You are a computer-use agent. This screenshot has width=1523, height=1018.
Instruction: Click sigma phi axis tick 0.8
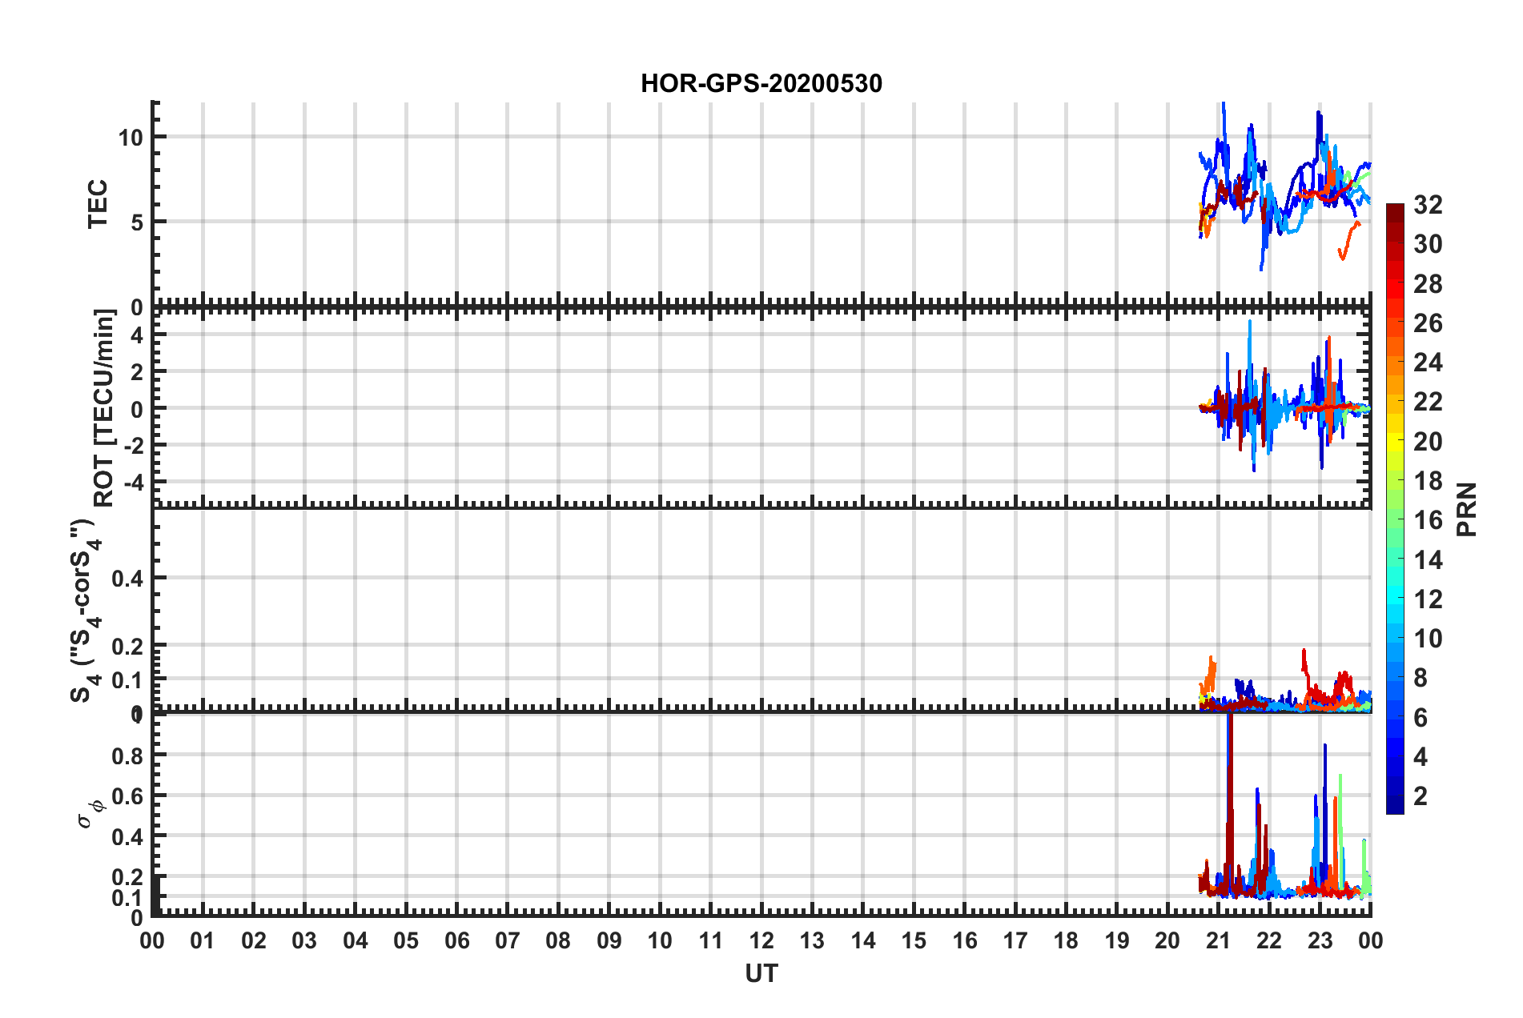[127, 756]
